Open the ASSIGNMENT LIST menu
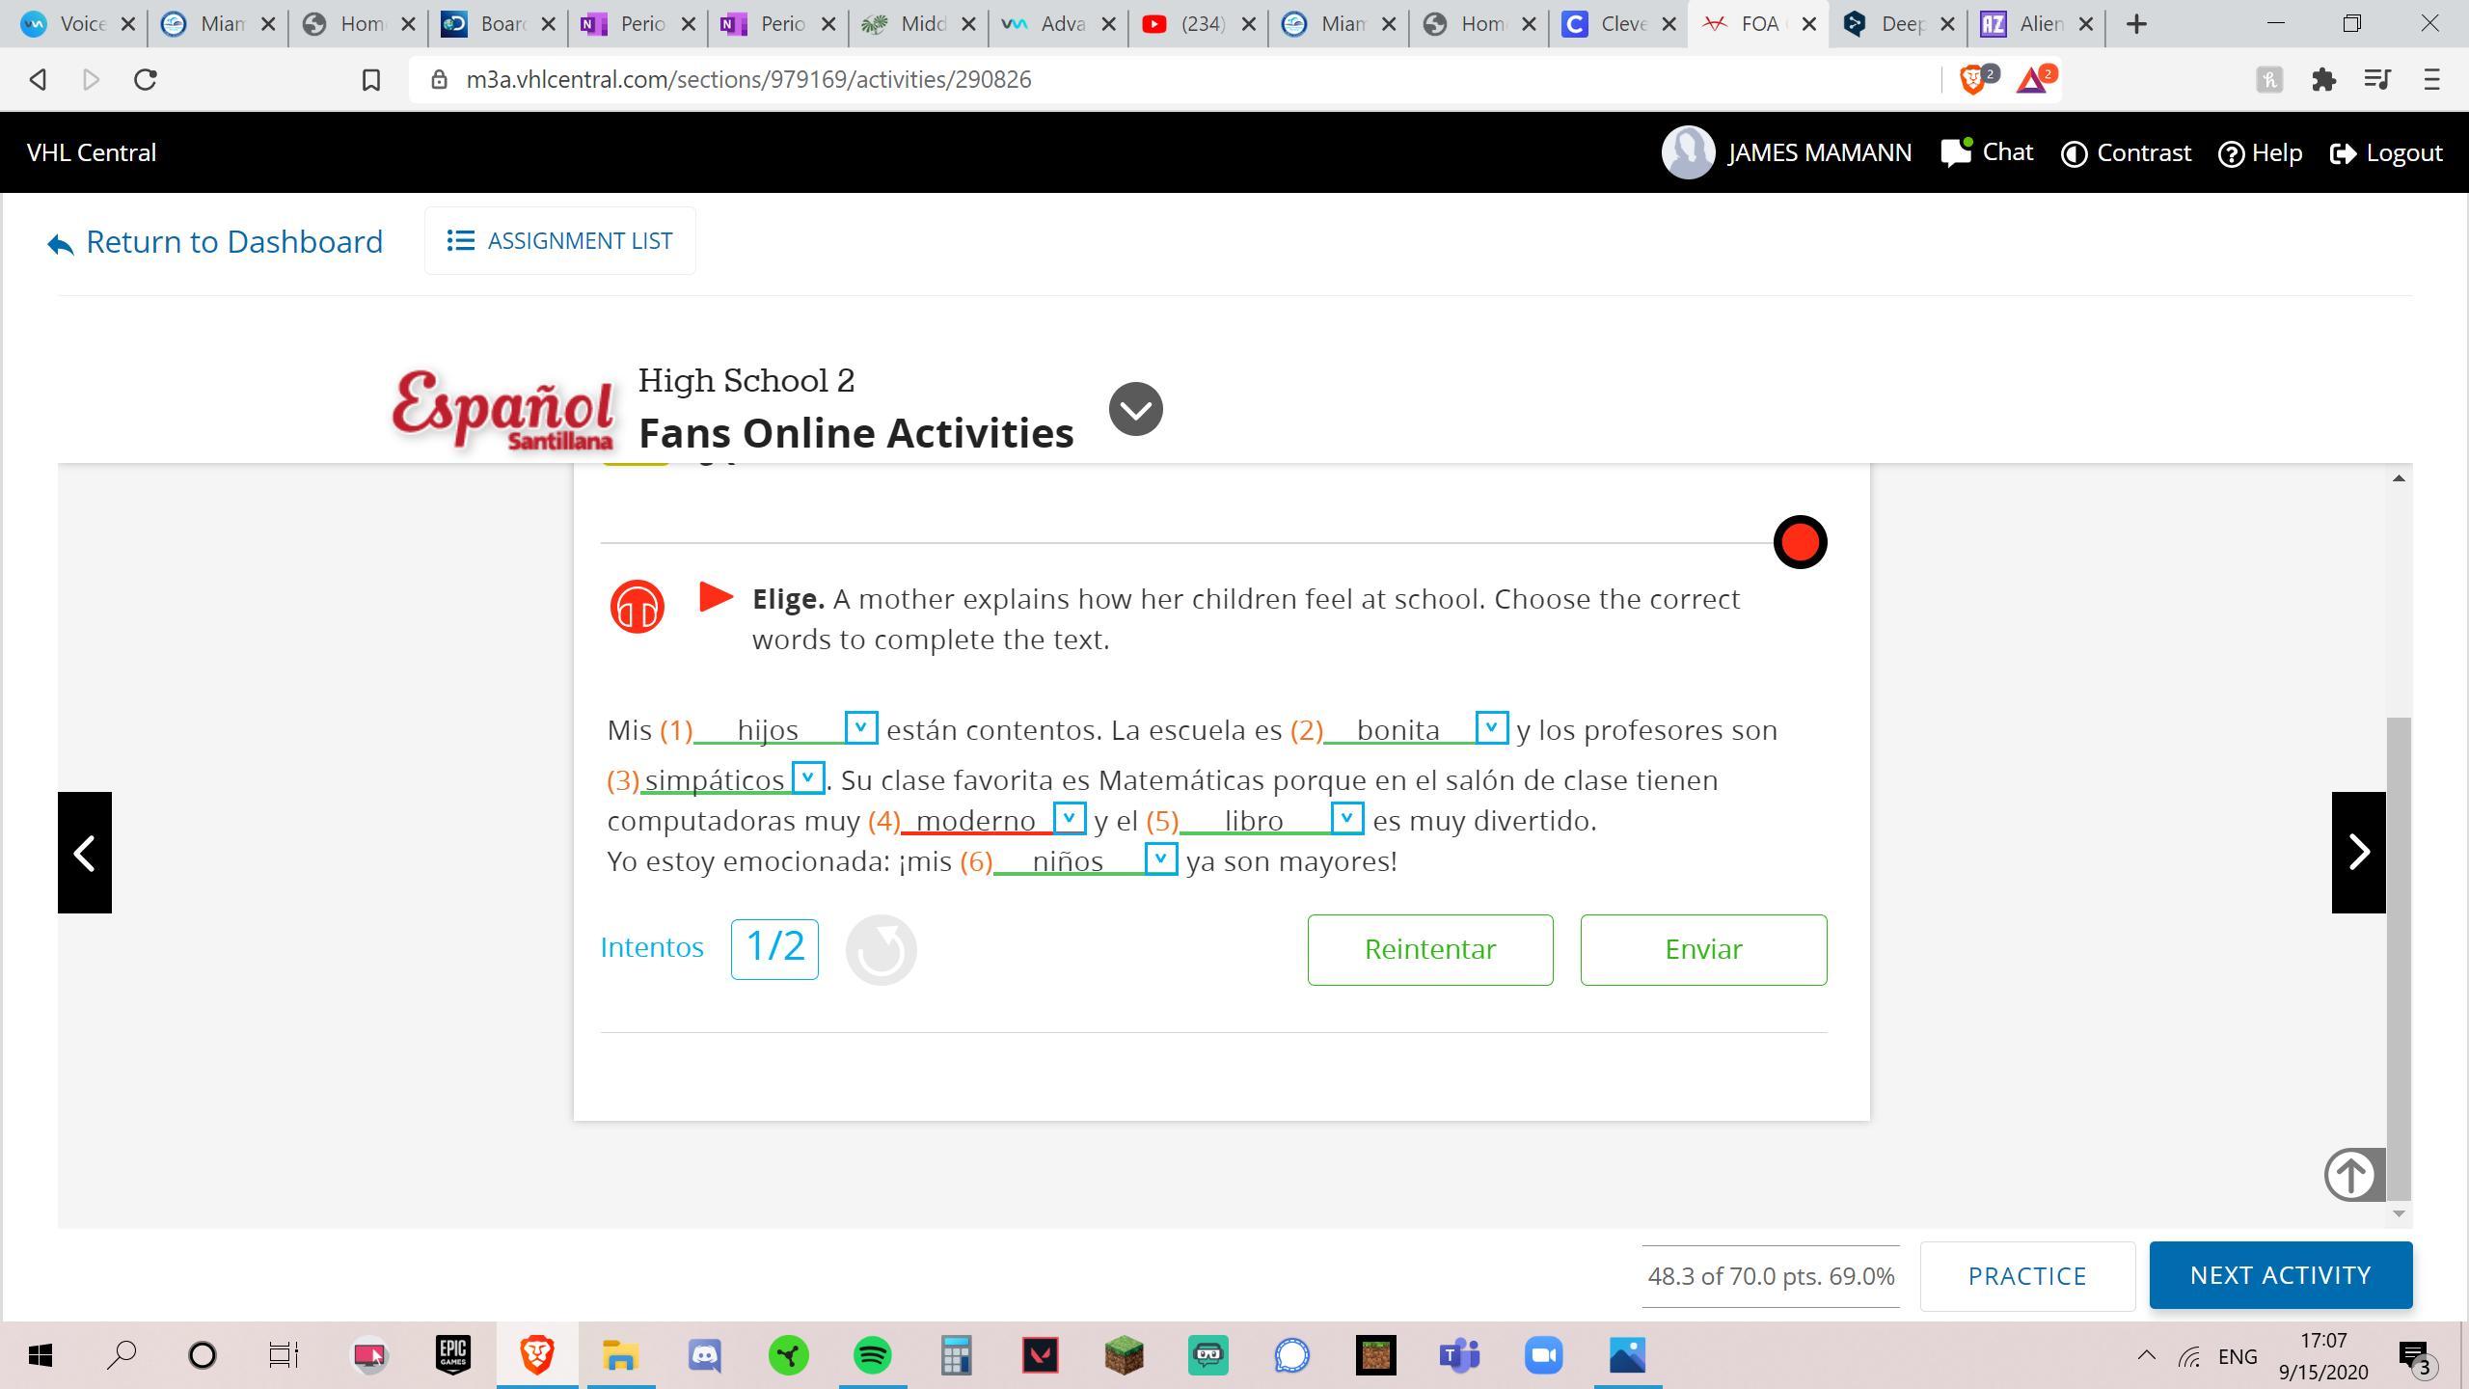2469x1389 pixels. [559, 240]
